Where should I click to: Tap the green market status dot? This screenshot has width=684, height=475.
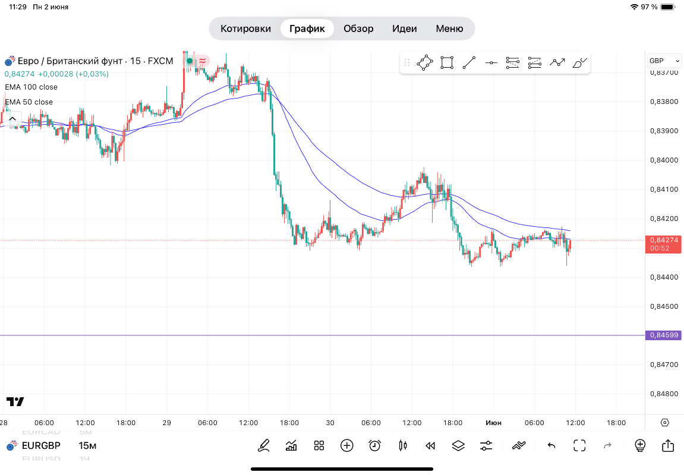pyautogui.click(x=190, y=61)
